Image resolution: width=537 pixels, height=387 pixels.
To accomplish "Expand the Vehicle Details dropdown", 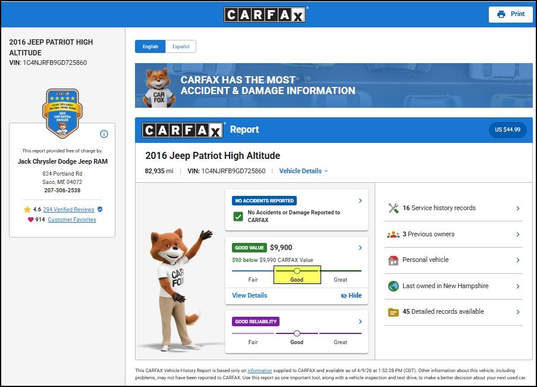I will coord(303,171).
